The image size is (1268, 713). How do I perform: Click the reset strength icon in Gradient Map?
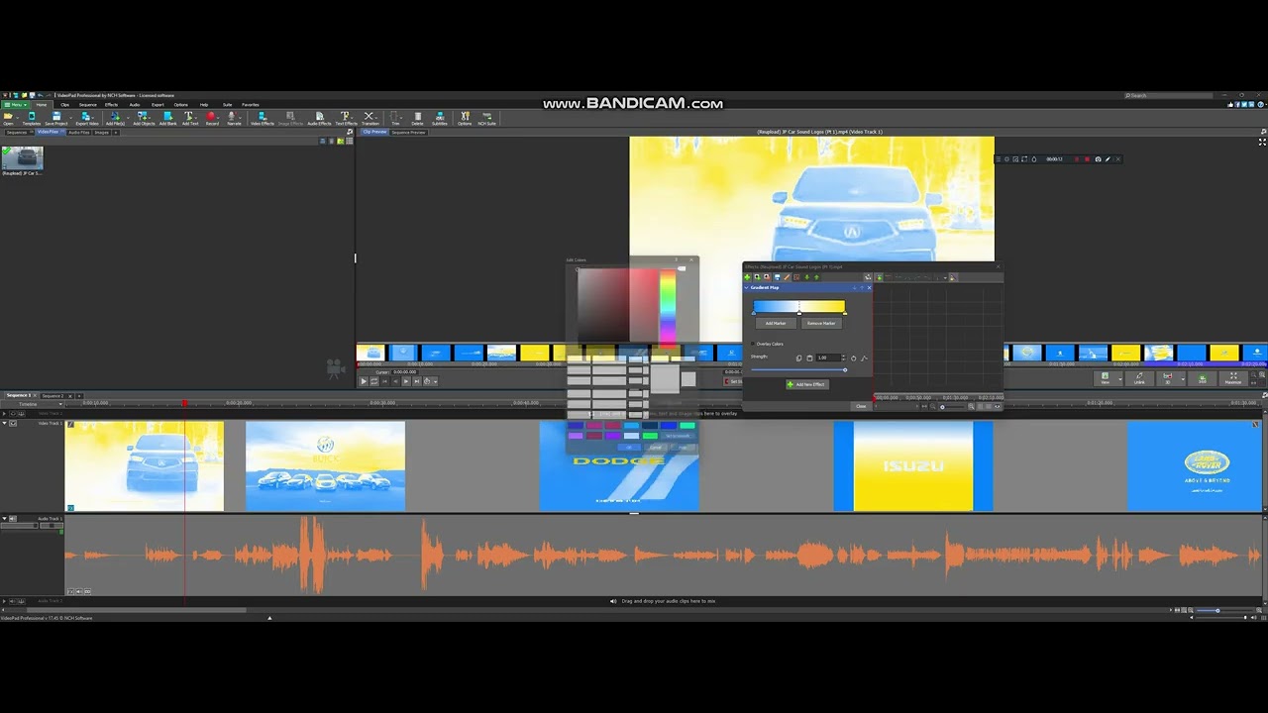853,358
